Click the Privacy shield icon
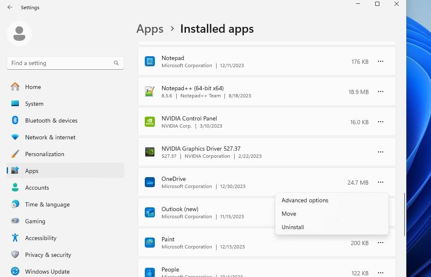The image size is (431, 277). coord(15,254)
